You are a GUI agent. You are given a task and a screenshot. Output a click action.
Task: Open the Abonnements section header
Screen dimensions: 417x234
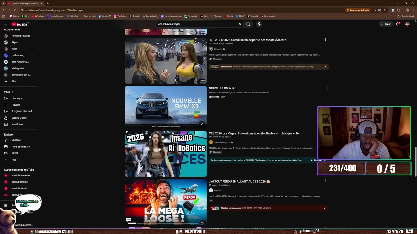tap(14, 29)
